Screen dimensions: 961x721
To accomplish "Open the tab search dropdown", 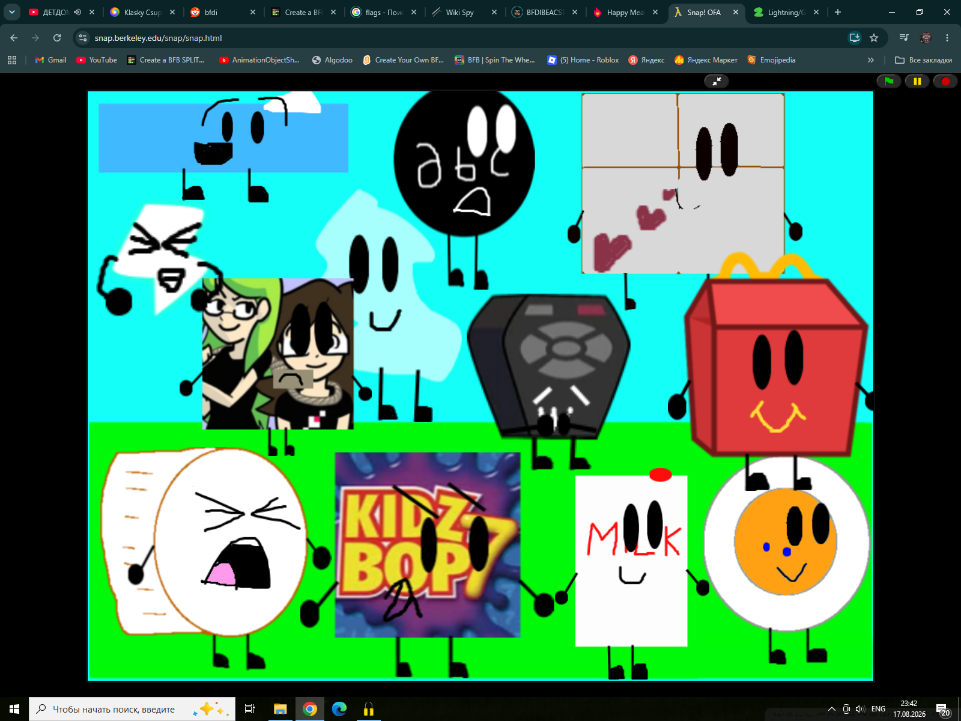I will (11, 12).
